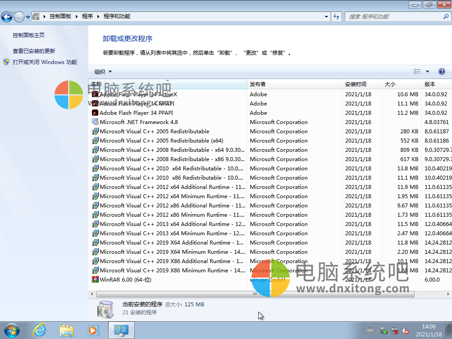Click the change view icon

click(x=417, y=72)
